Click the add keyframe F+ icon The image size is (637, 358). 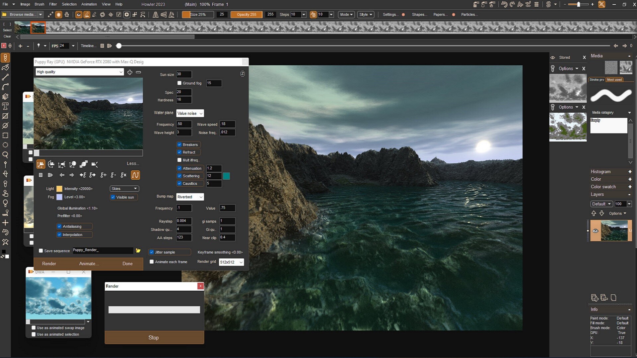(103, 175)
